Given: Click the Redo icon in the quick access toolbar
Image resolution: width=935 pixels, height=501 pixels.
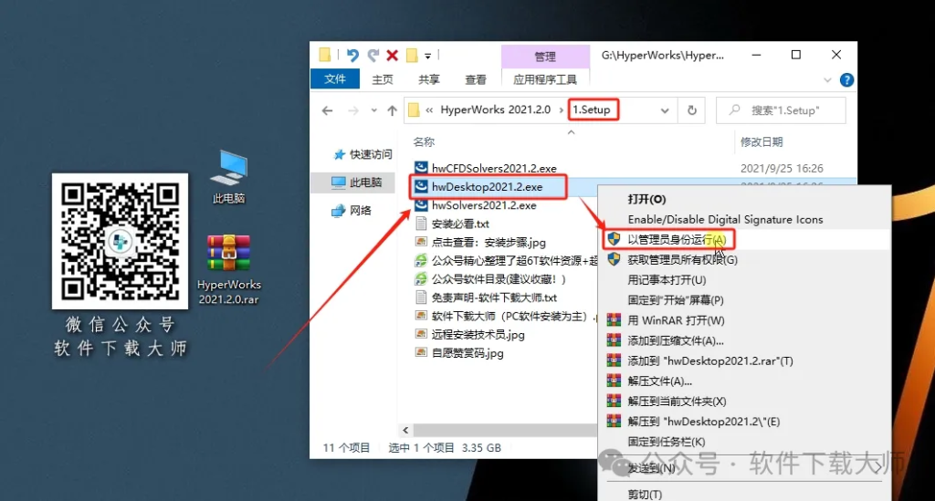Looking at the screenshot, I should 373,56.
